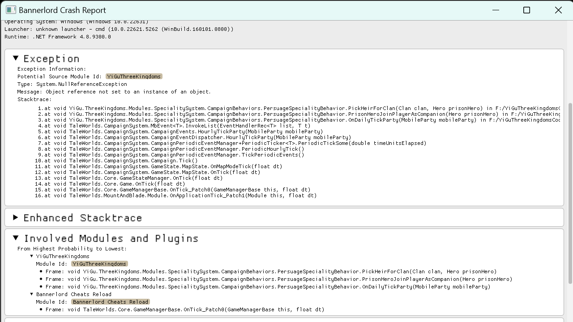Select stacktrace line 14 Game.OnTick

point(110,184)
